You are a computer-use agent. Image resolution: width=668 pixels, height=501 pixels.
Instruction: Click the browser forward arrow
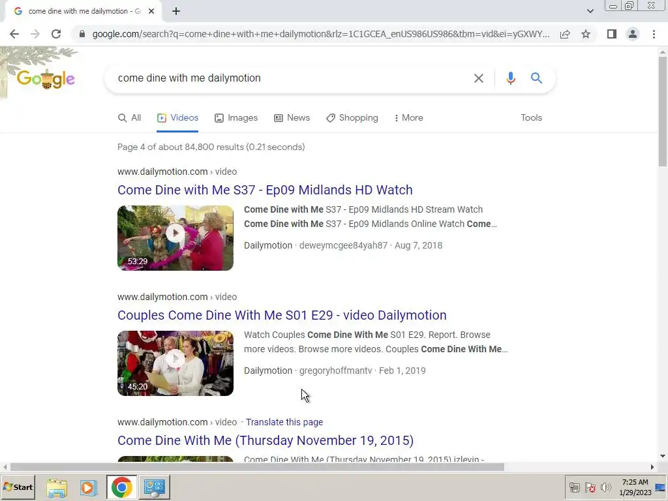pyautogui.click(x=35, y=34)
